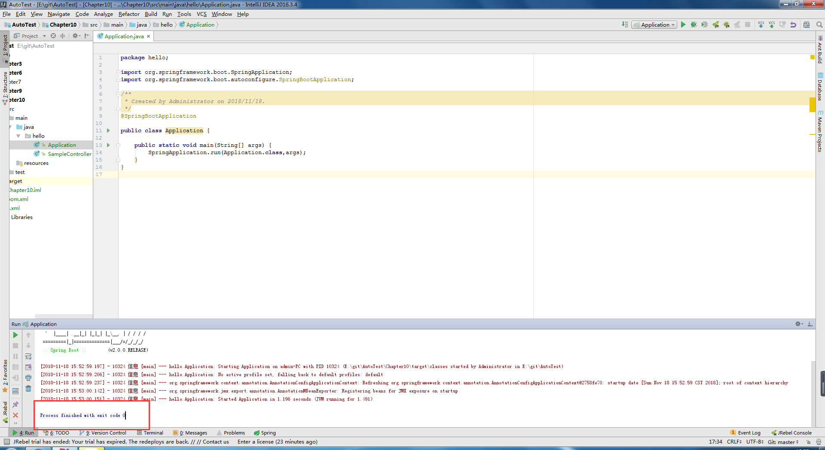Viewport: 825px width, 450px height.
Task: Debug with JRebel bug icon
Action: coord(727,25)
